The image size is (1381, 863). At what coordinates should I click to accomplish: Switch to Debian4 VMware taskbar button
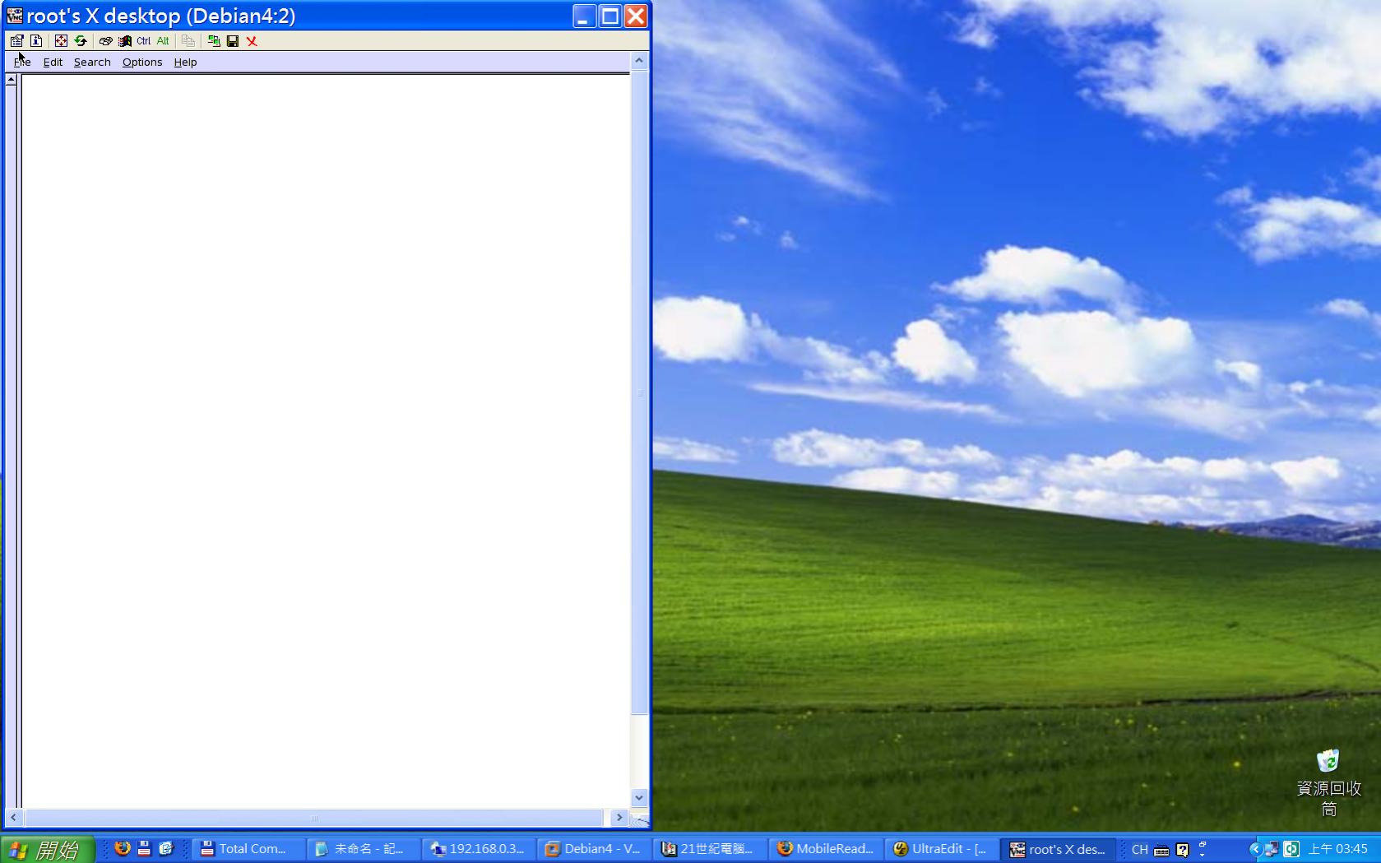pyautogui.click(x=594, y=849)
